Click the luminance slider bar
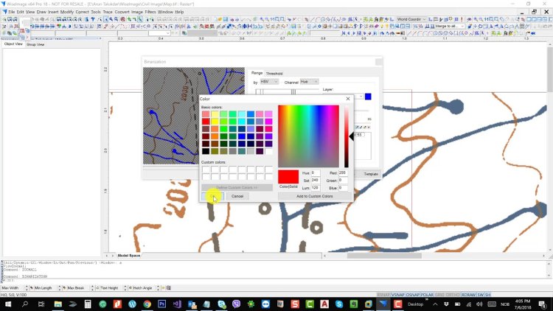The image size is (553, 311). (347, 136)
